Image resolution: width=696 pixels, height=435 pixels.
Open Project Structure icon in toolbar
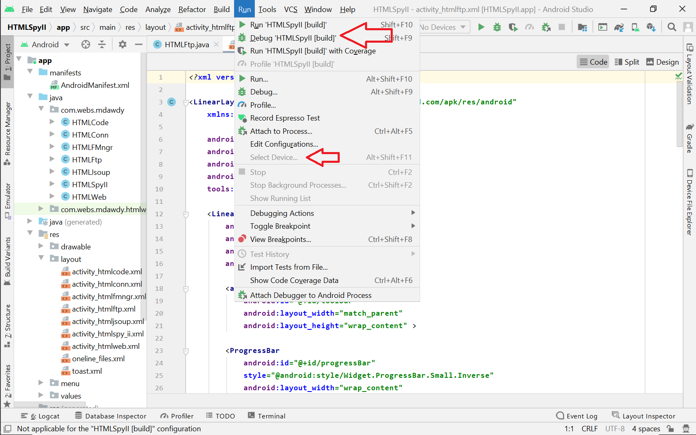582,27
